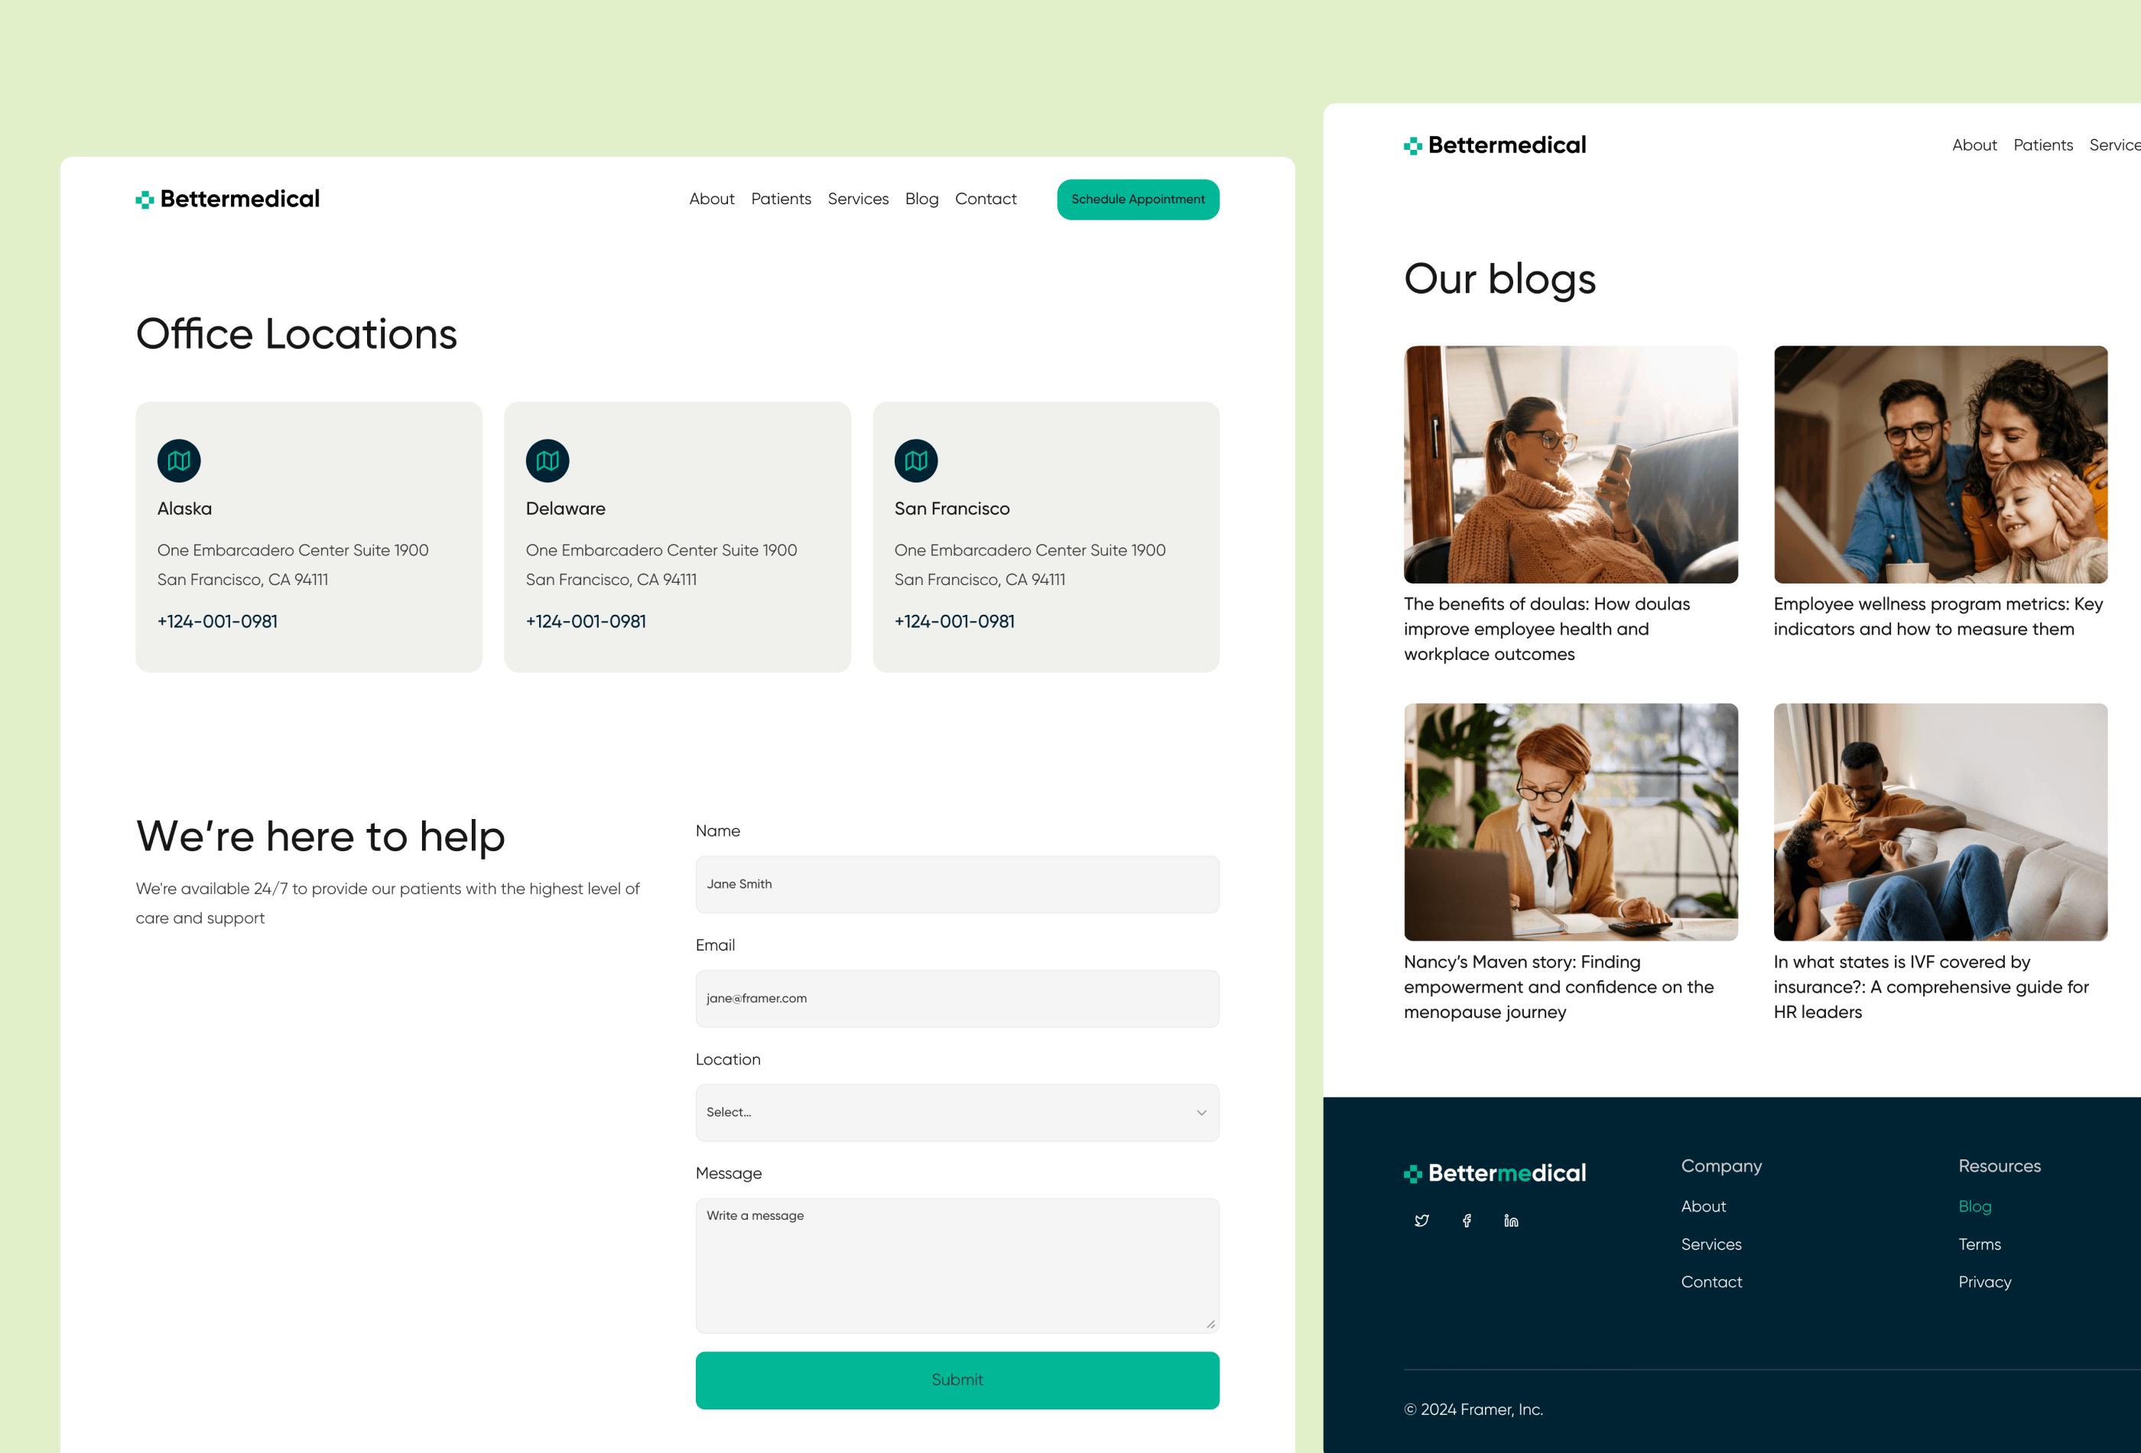The height and width of the screenshot is (1453, 2141).
Task: Click the Twitter/share social icon in footer
Action: tap(1421, 1221)
